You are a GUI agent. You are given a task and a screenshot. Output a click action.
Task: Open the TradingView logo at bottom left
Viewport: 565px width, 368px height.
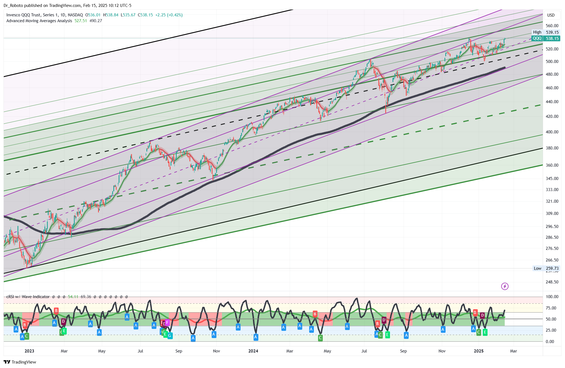click(20, 362)
